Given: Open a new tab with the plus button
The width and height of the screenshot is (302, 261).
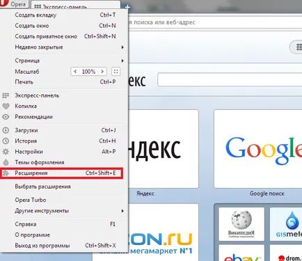Looking at the screenshot, I should (127, 7).
